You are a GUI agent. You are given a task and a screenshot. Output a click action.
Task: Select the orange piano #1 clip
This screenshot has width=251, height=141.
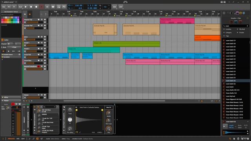tap(207, 38)
